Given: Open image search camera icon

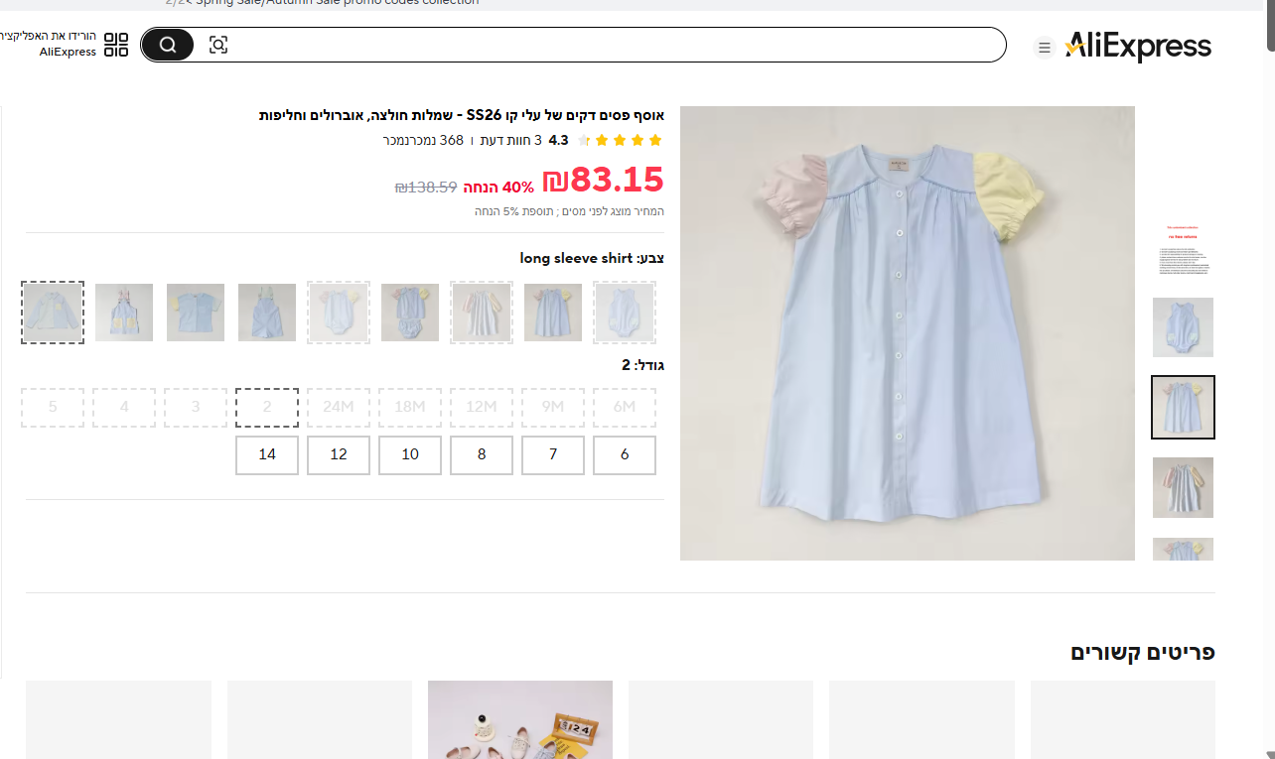Looking at the screenshot, I should (218, 45).
